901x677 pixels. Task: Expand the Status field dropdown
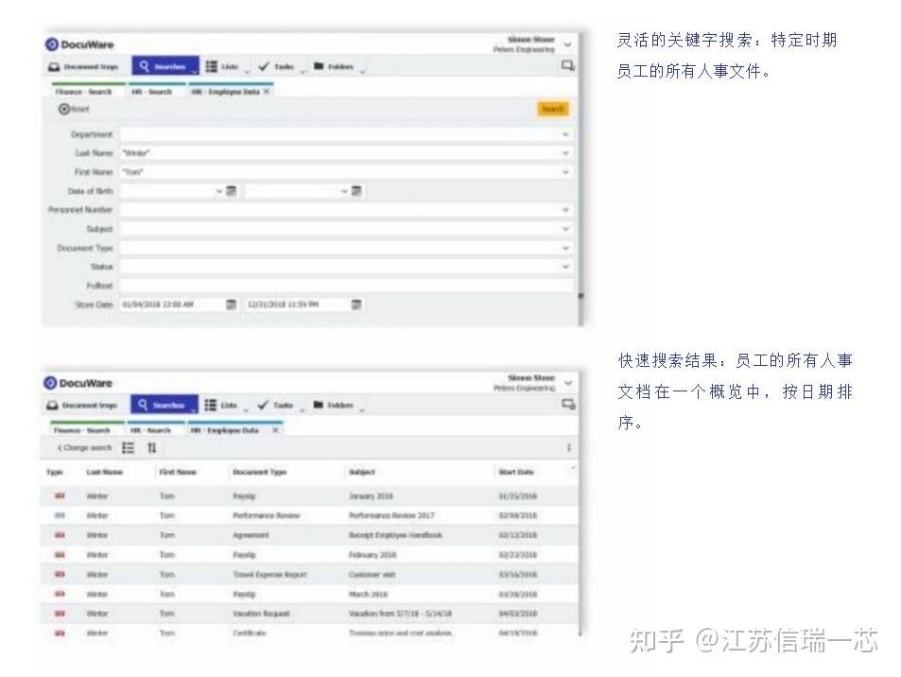click(565, 267)
